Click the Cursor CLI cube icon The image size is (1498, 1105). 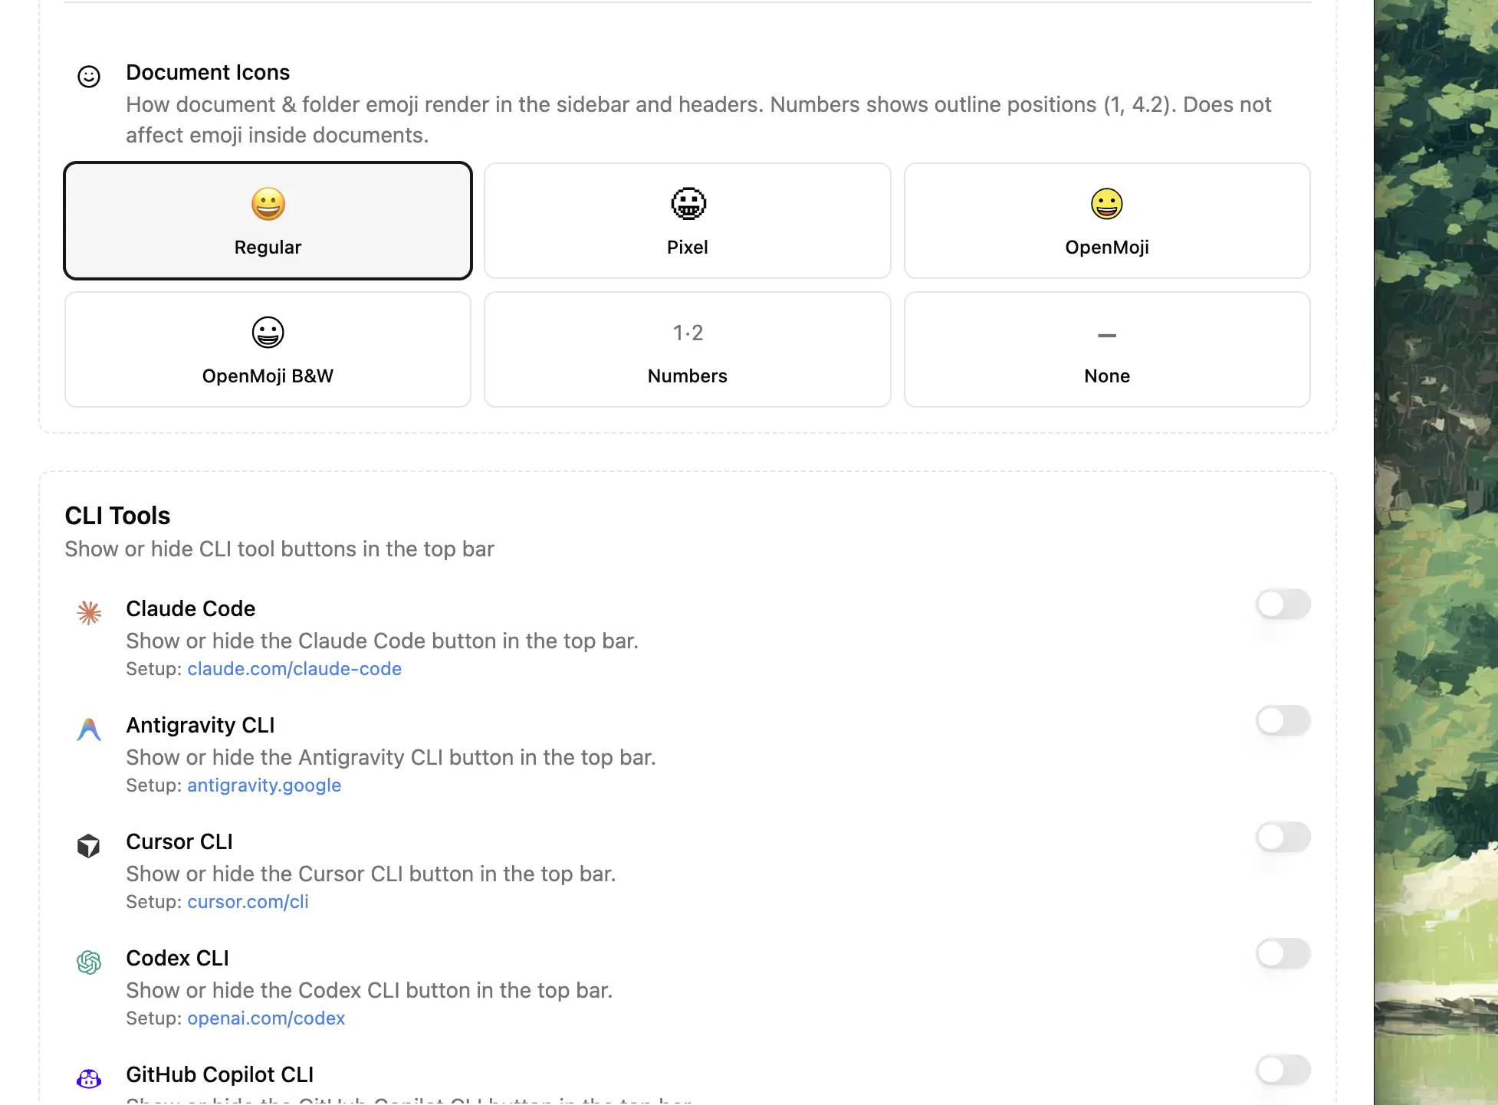click(x=89, y=845)
